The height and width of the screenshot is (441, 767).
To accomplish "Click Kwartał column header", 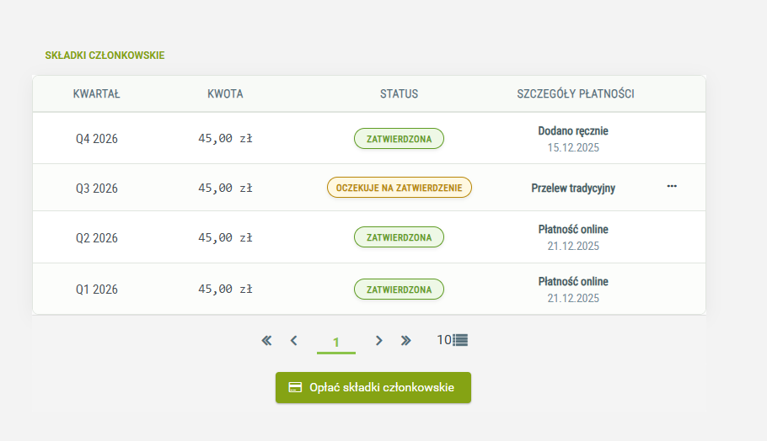I will (97, 94).
